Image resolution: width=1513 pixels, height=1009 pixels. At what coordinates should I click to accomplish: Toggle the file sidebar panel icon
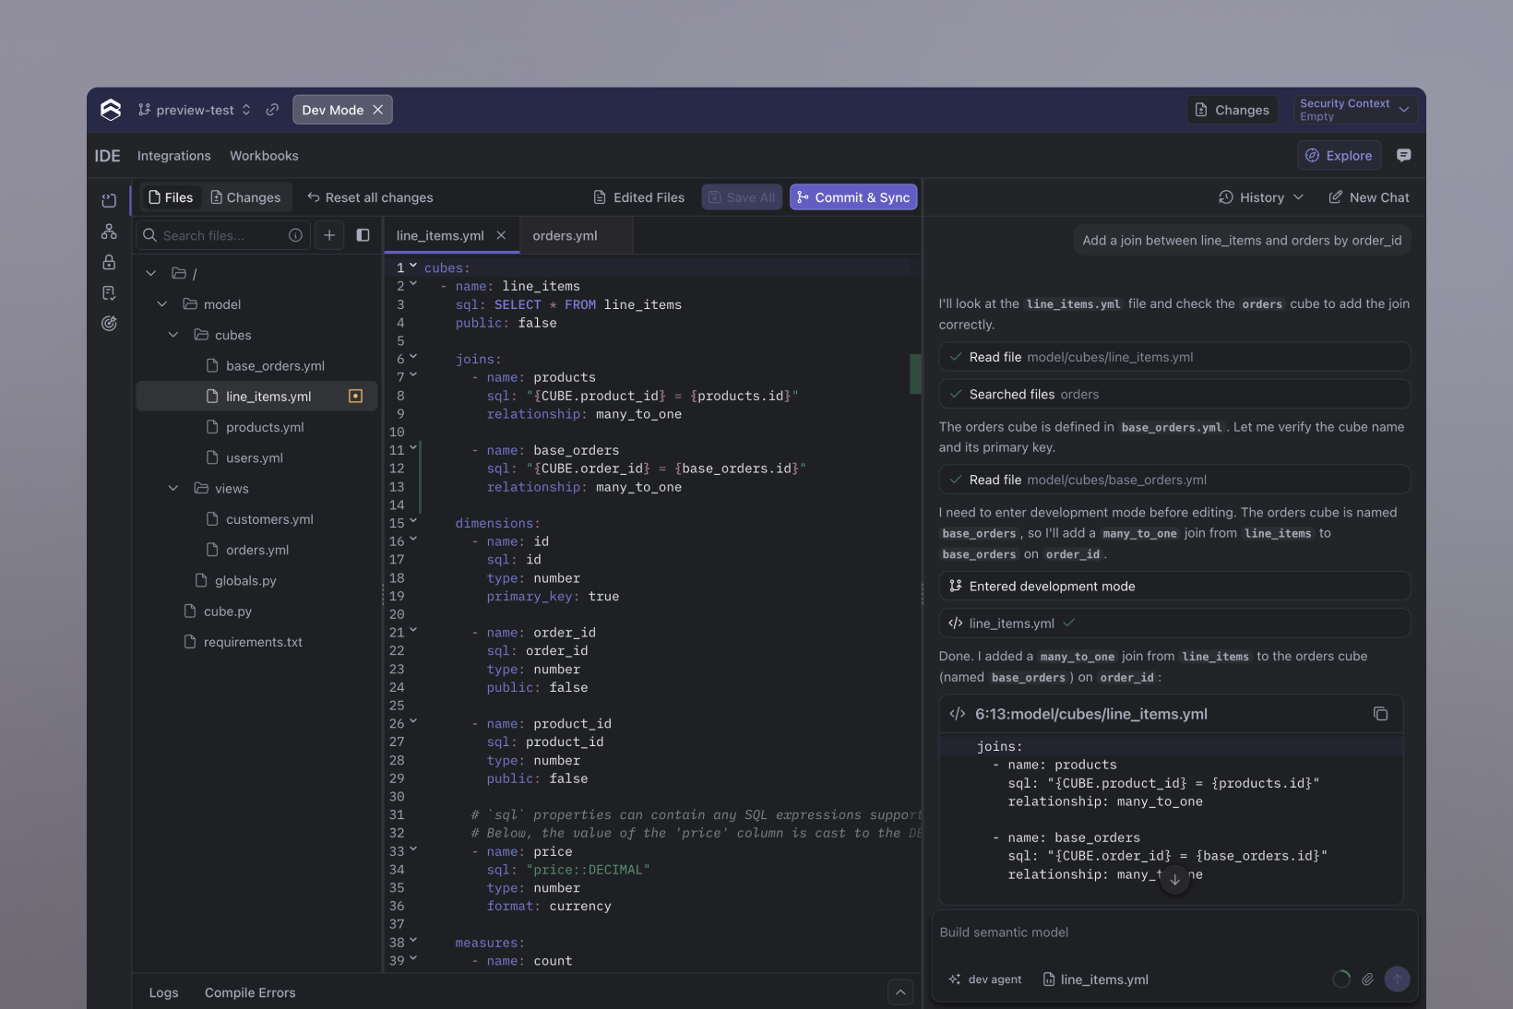click(363, 235)
